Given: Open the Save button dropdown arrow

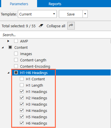Looking at the screenshot, I should 85,14.
